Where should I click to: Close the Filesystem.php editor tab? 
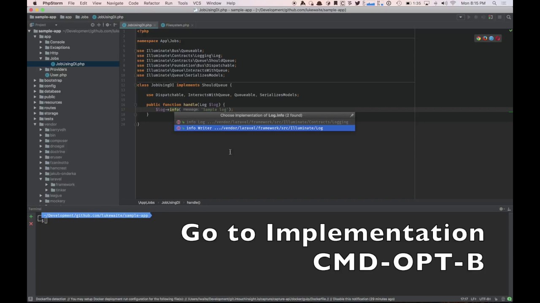tap(192, 25)
